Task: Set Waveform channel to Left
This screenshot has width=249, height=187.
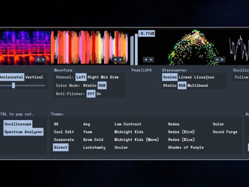Action: (81, 77)
